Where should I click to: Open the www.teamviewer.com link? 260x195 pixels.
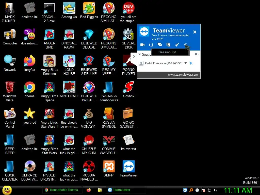coord(183,75)
